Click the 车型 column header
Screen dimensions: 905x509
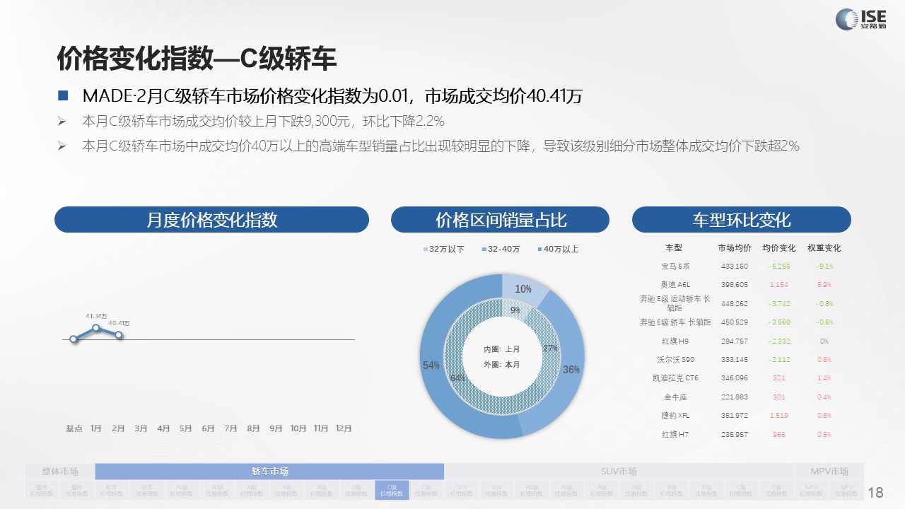[x=674, y=248]
